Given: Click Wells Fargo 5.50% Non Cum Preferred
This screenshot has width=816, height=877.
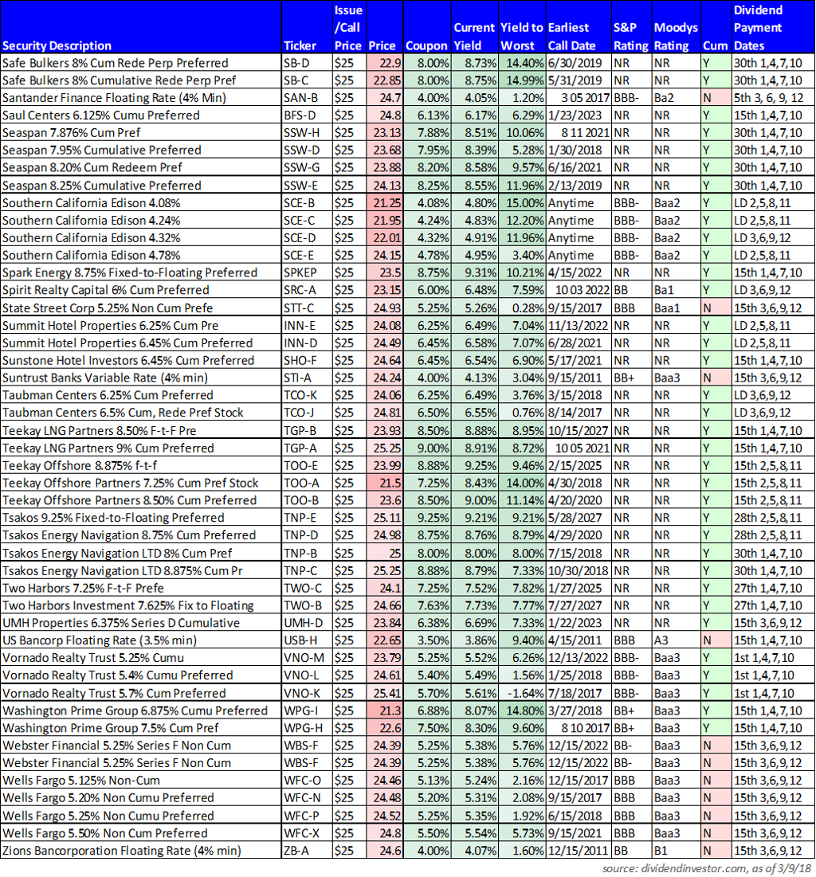Looking at the screenshot, I should (104, 833).
